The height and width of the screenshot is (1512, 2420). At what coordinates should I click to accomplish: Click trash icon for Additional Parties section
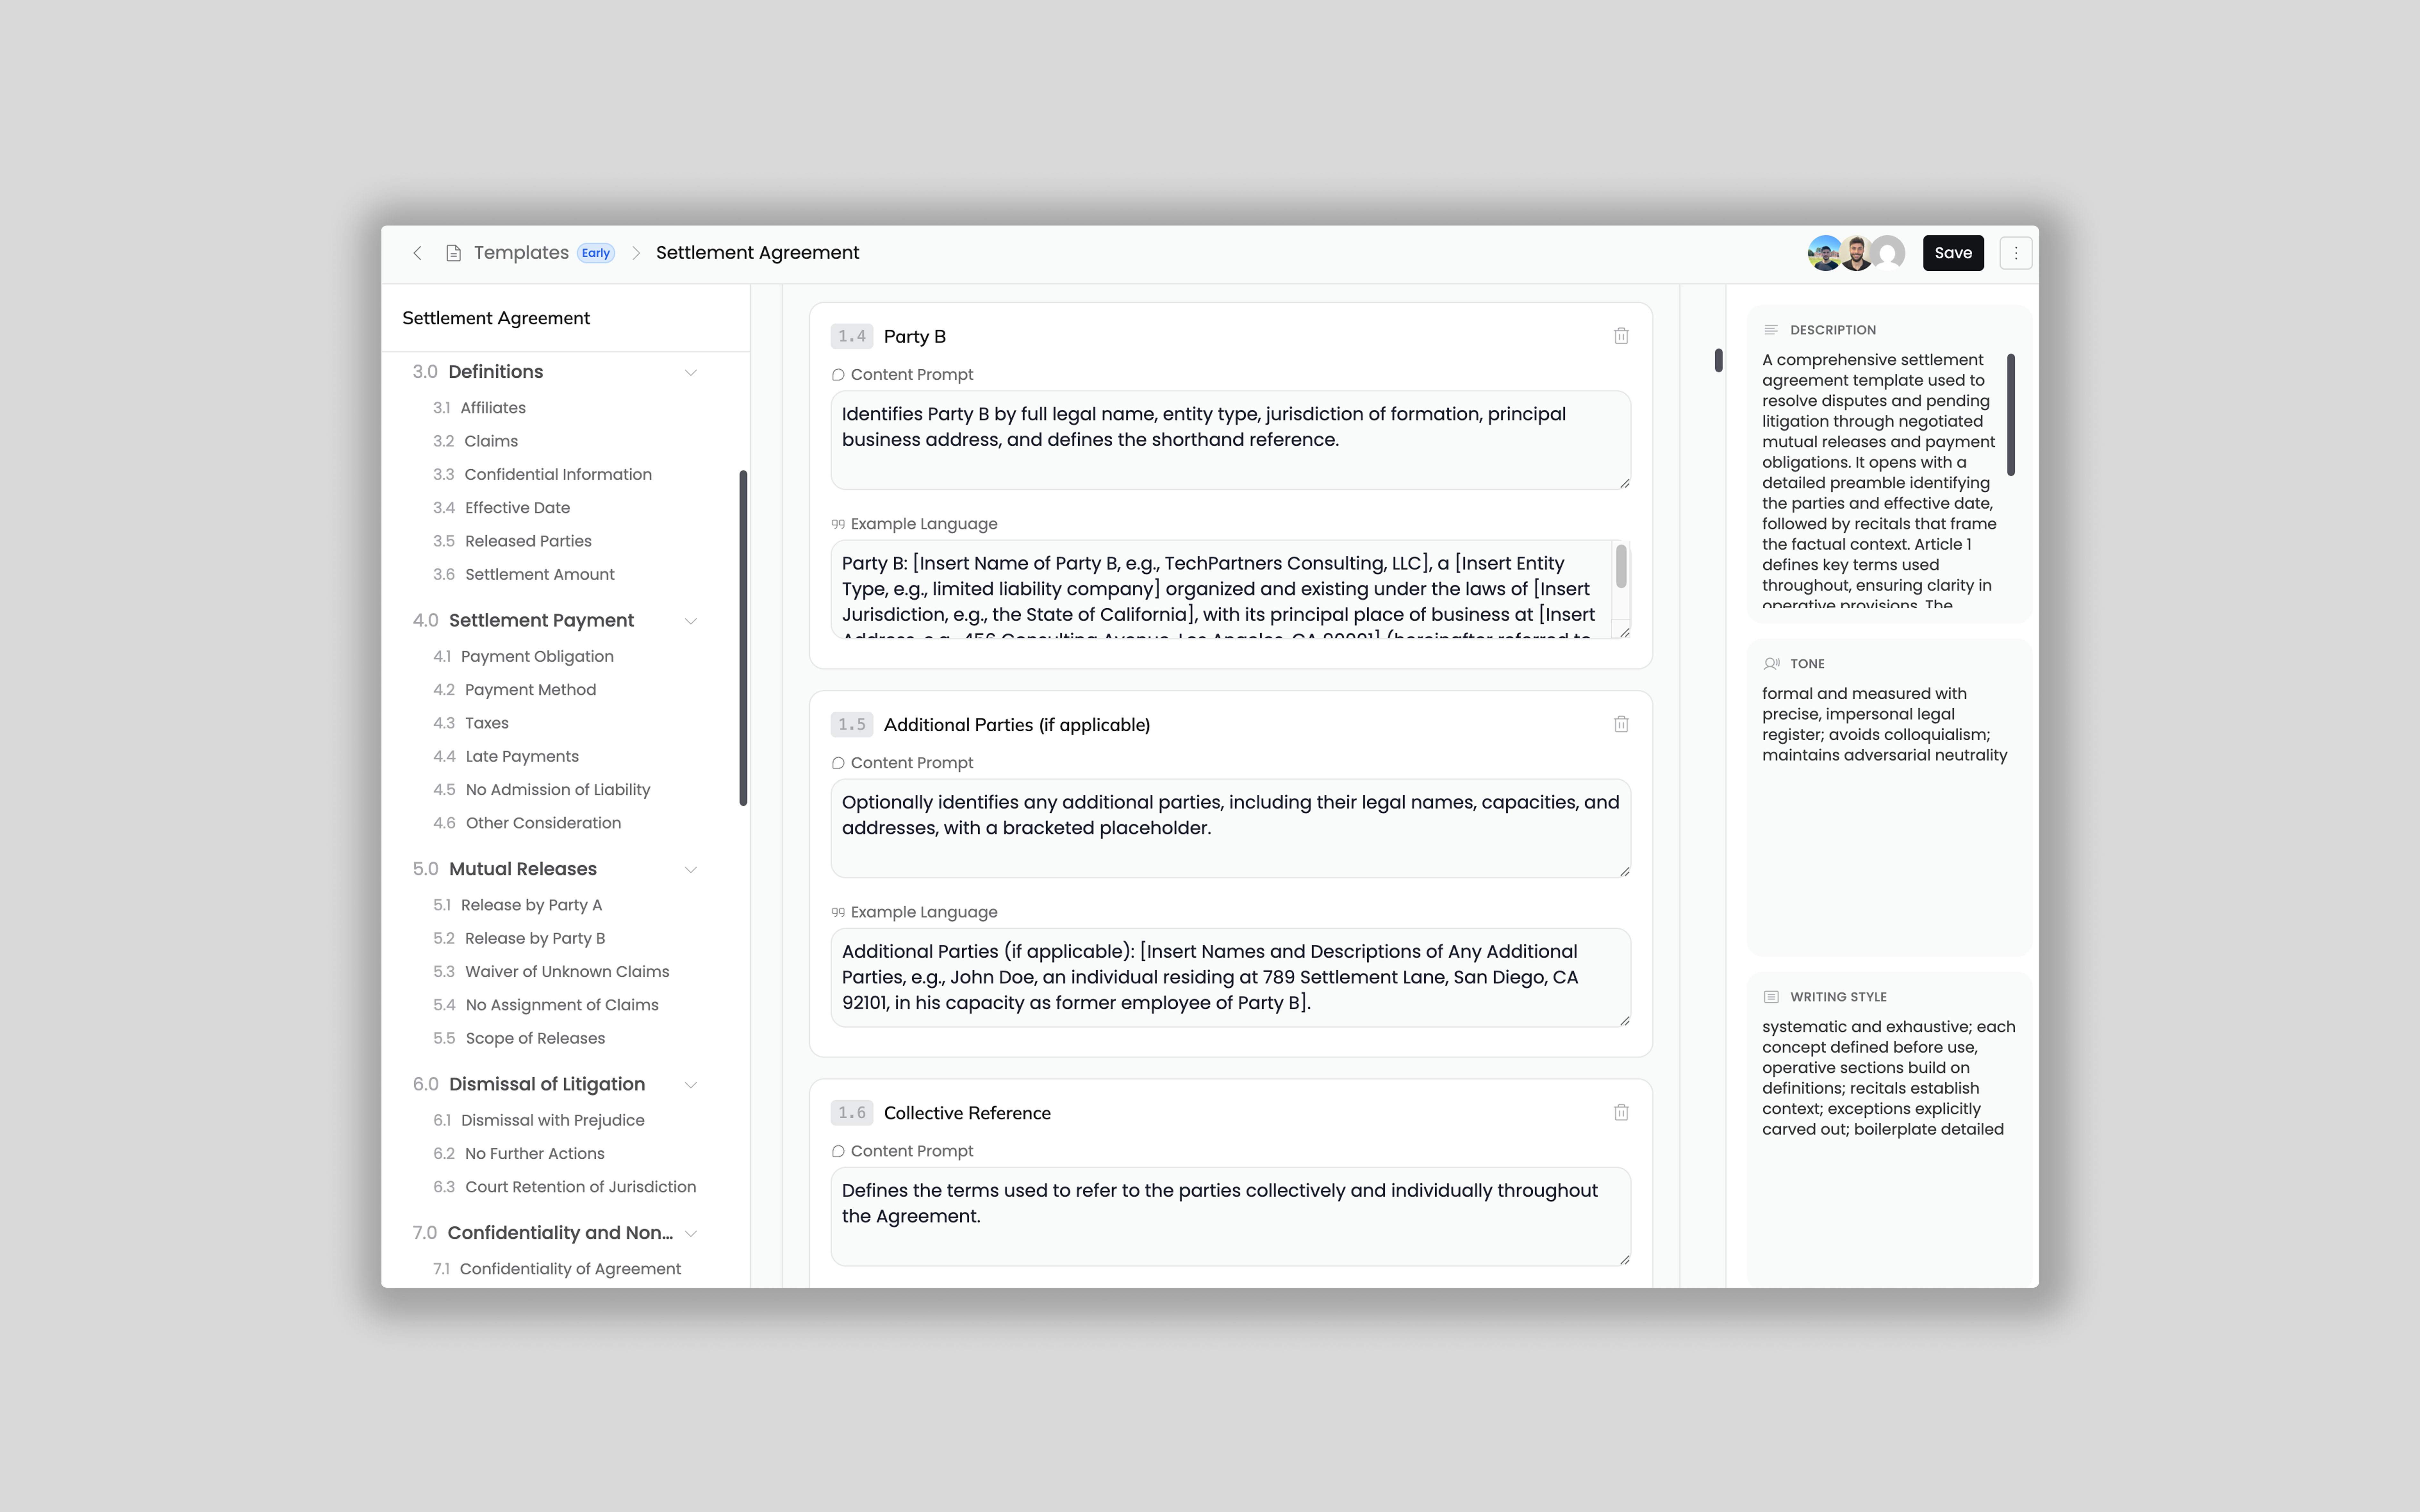point(1621,724)
